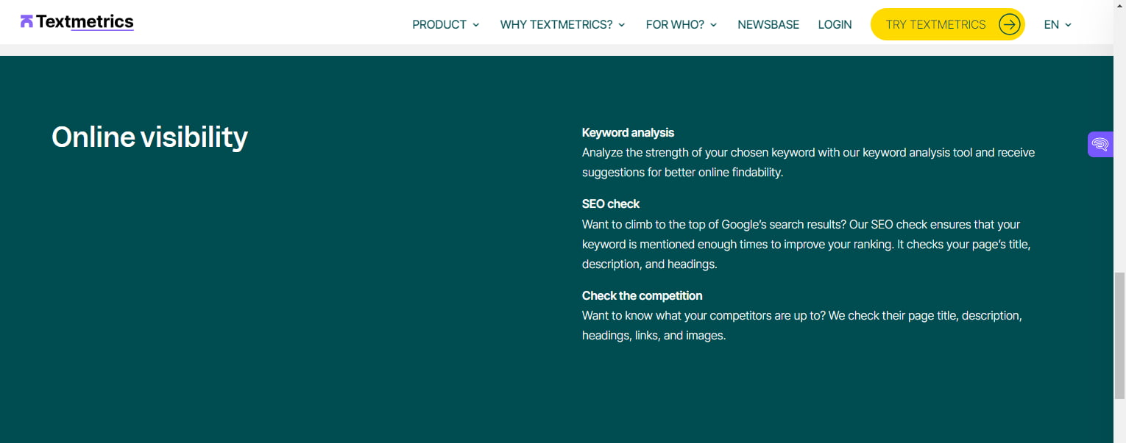Screen dimensions: 1126x443
Task: Open the EN language selector
Action: click(1052, 24)
